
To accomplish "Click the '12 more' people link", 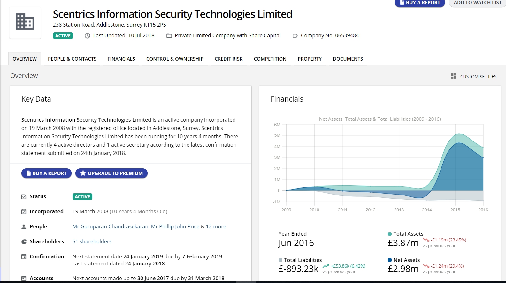I will (216, 226).
